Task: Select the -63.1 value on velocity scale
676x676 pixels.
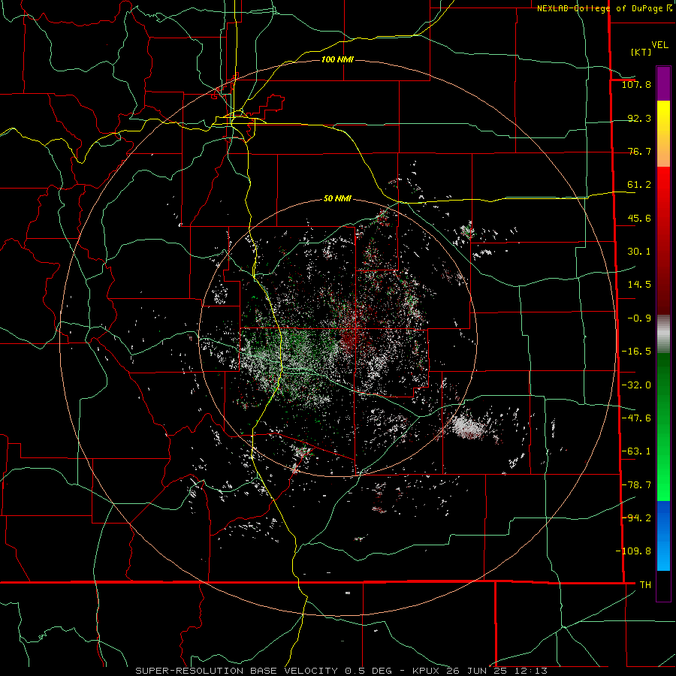Action: click(x=636, y=451)
